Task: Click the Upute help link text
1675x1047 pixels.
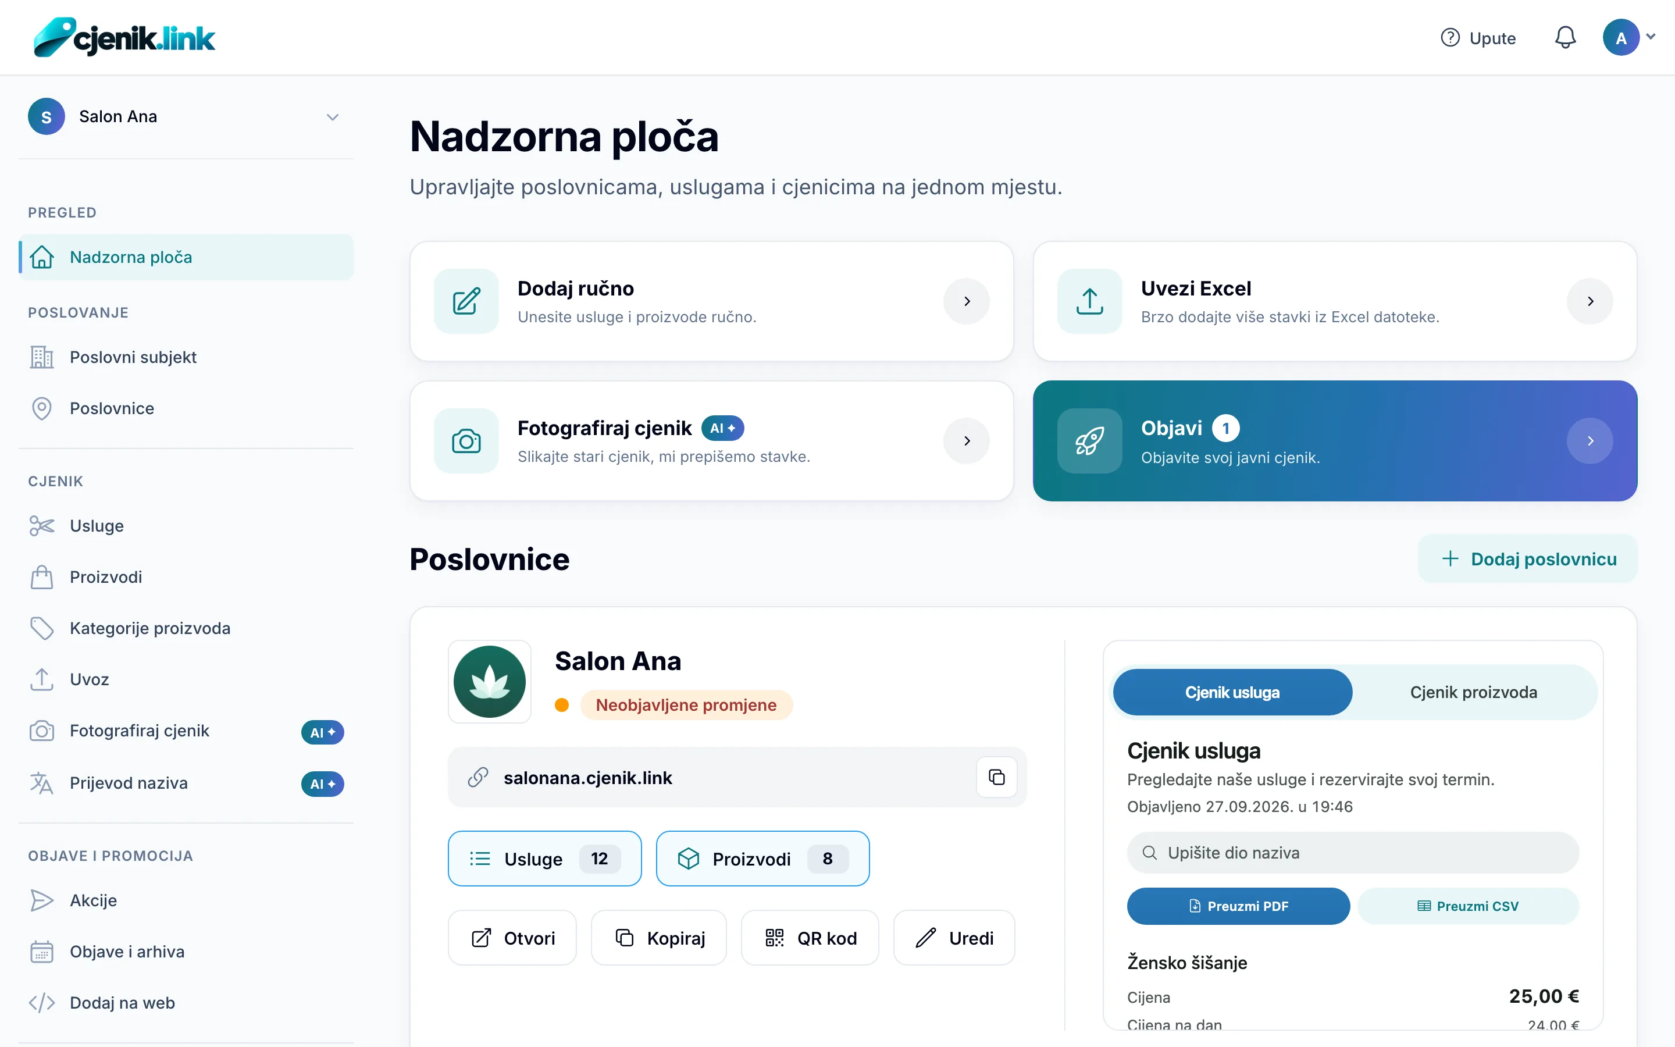Action: [1493, 38]
